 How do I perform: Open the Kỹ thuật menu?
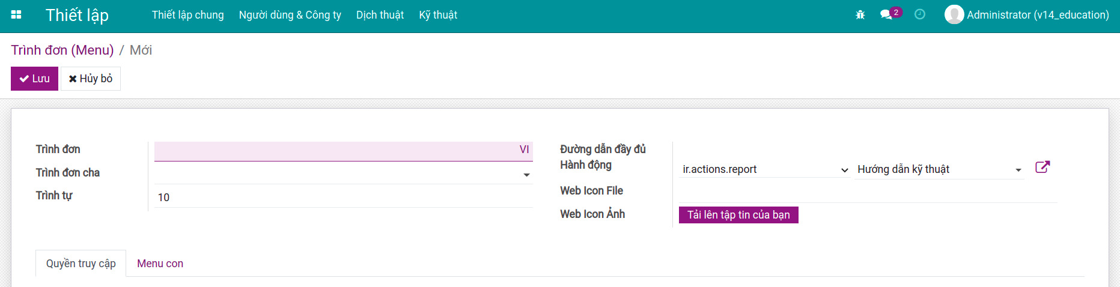click(x=438, y=15)
